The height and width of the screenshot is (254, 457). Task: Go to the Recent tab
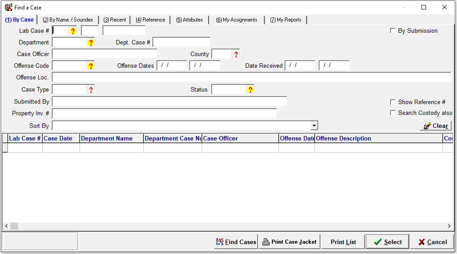115,20
